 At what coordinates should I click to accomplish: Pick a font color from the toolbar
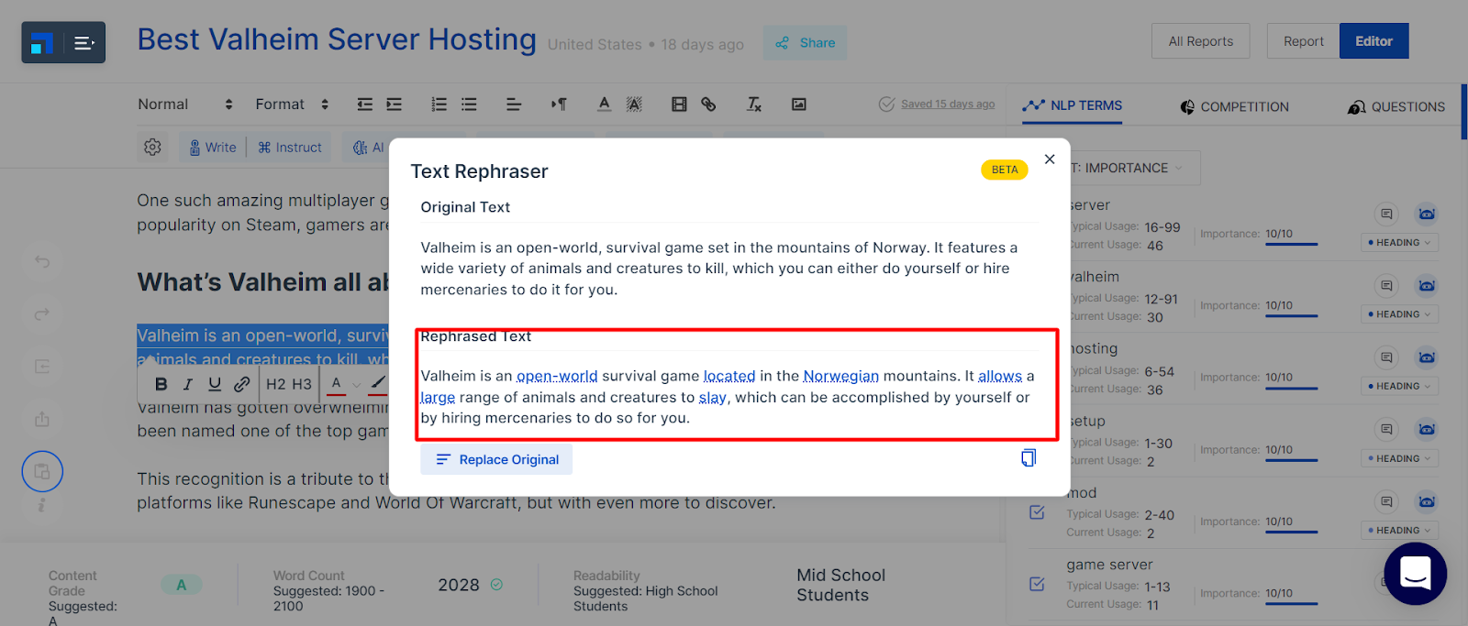point(604,104)
